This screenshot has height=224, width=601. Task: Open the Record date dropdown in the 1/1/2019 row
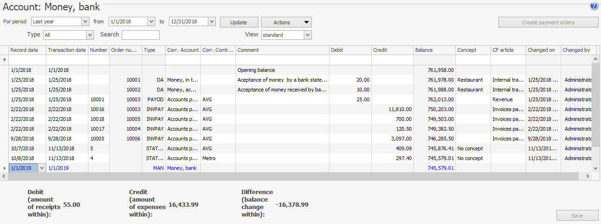point(42,168)
